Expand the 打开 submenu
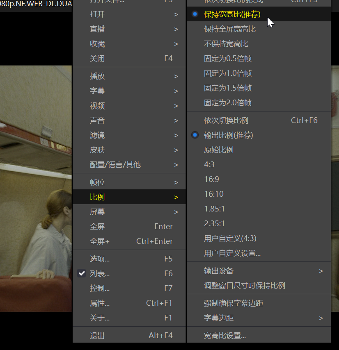Screen dimensions: 339x350 129,14
